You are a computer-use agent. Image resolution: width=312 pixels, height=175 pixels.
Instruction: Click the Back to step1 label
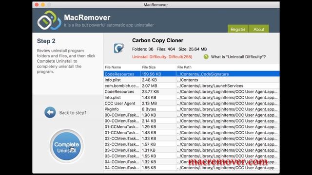pos(73,113)
